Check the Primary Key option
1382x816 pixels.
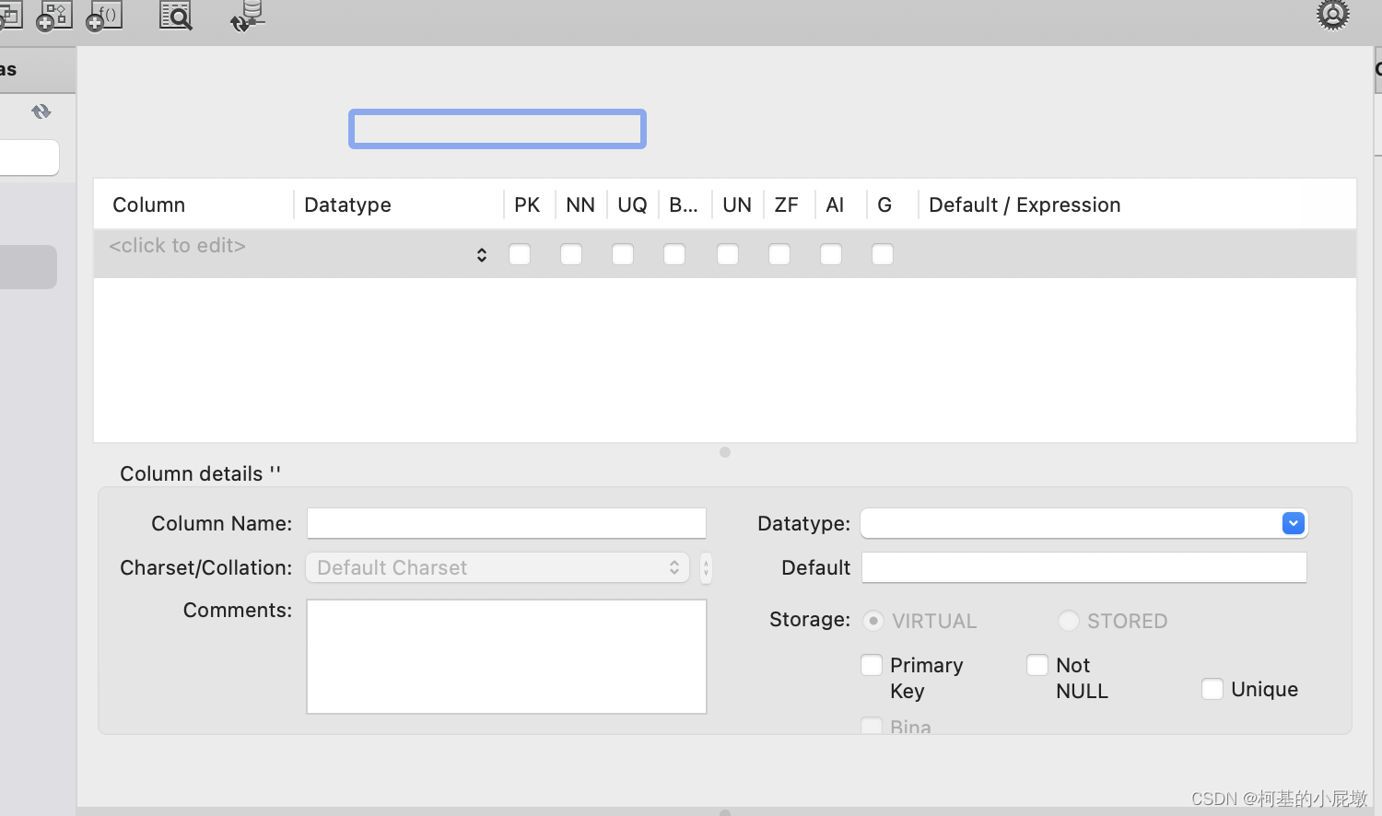point(872,665)
